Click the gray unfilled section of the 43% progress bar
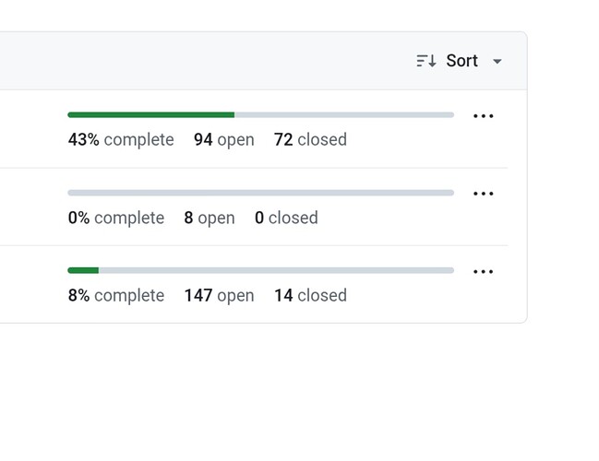The image size is (599, 461). [x=343, y=114]
